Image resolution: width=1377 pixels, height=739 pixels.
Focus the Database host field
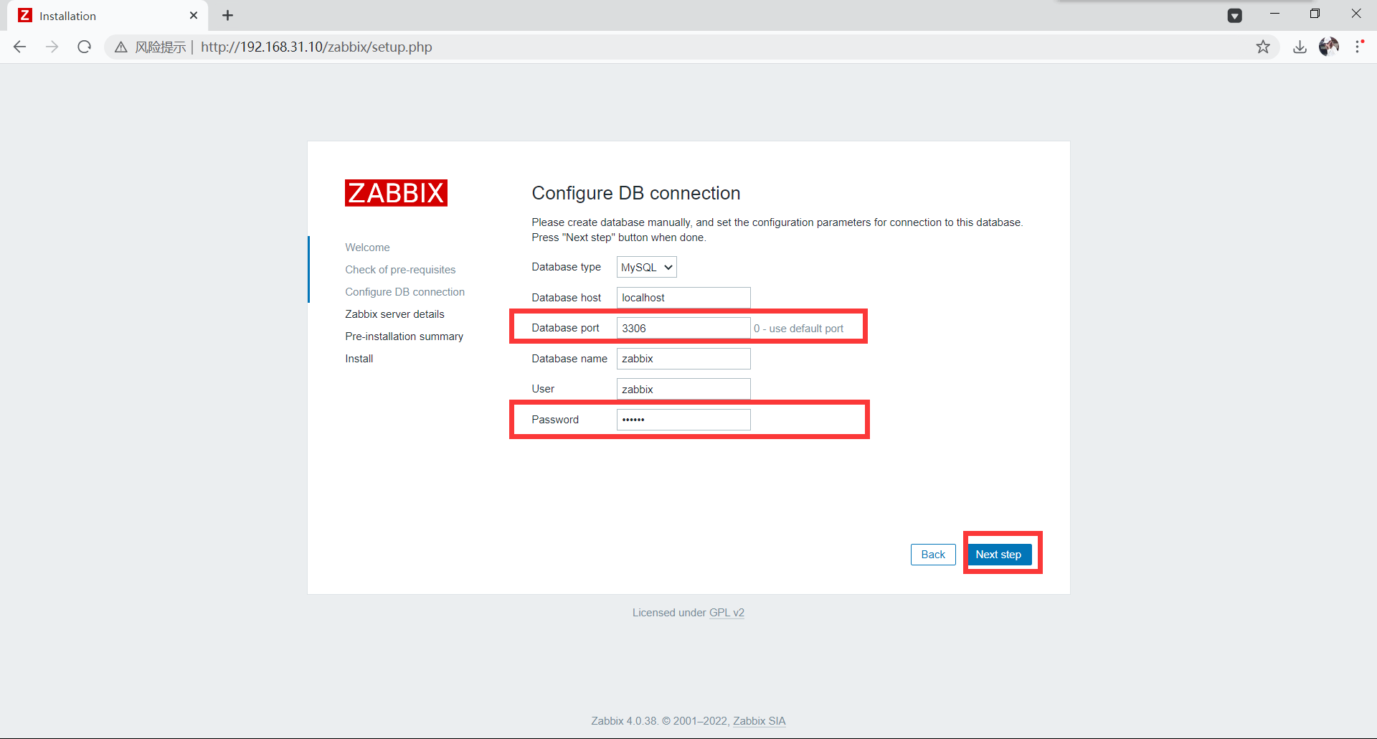683,298
